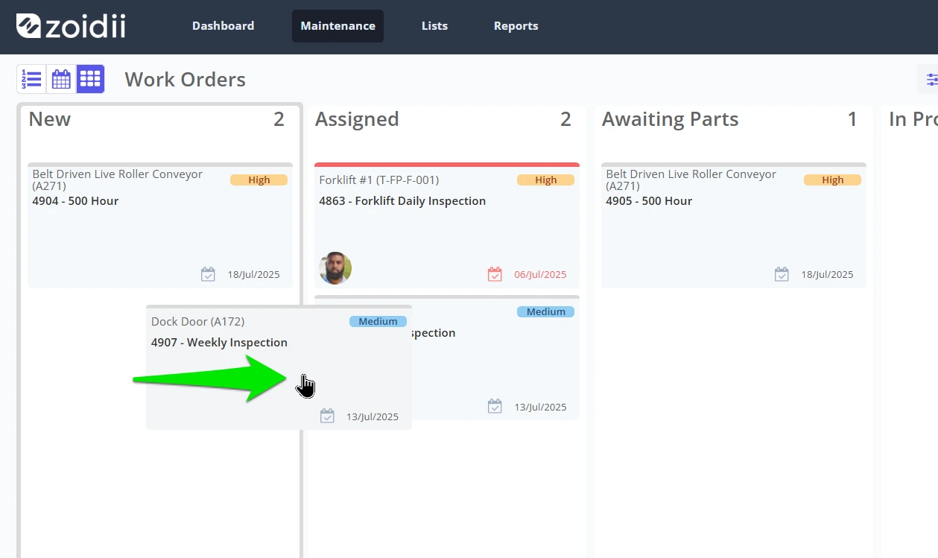The image size is (938, 558).
Task: Click the zoidii logo
Action: coord(71,26)
